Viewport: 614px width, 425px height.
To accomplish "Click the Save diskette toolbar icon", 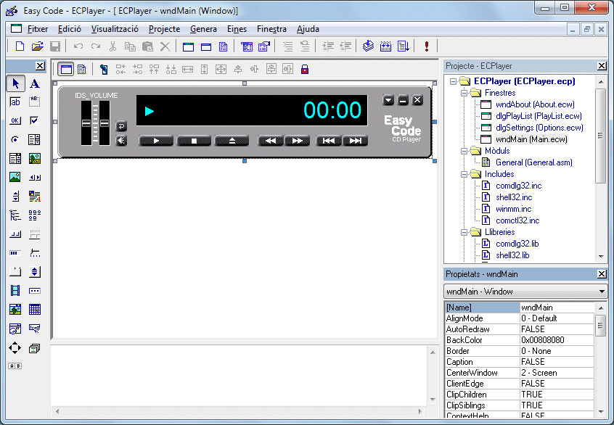I will click(x=55, y=46).
